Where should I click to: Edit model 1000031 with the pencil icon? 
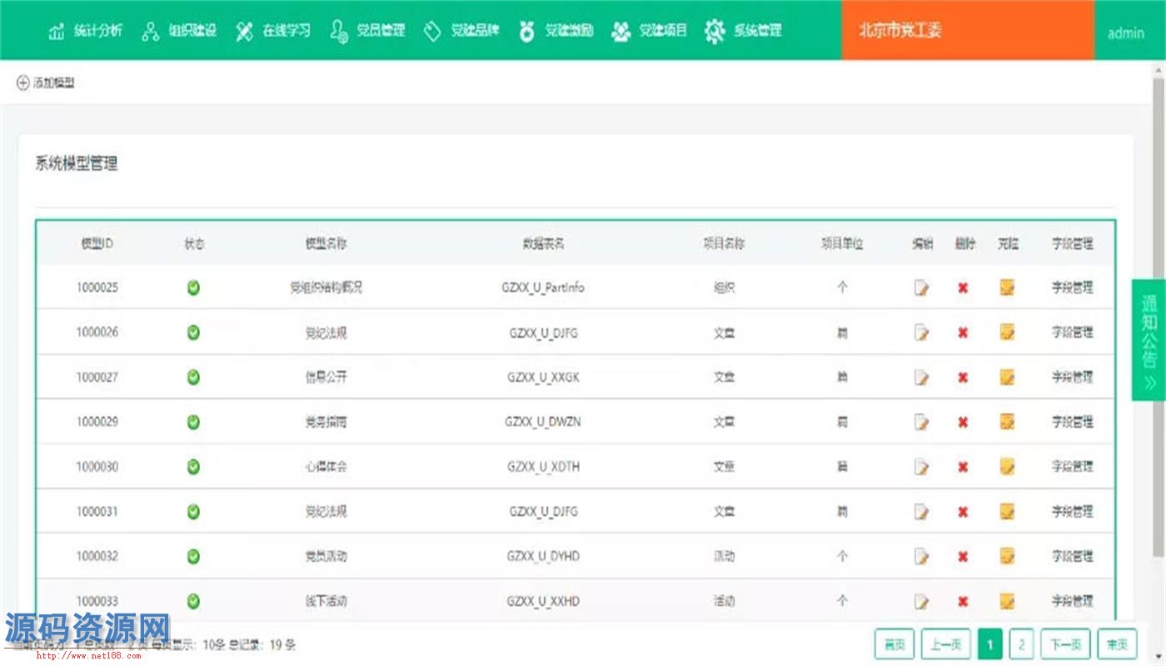(x=921, y=512)
